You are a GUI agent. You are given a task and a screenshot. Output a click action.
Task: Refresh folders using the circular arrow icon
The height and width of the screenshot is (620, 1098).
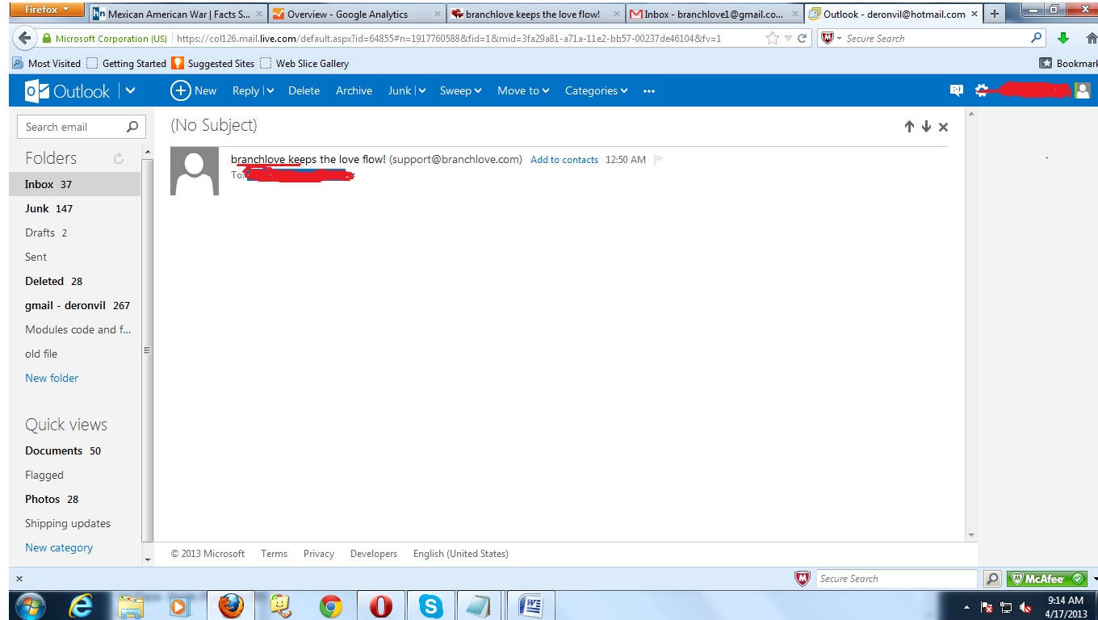click(119, 159)
